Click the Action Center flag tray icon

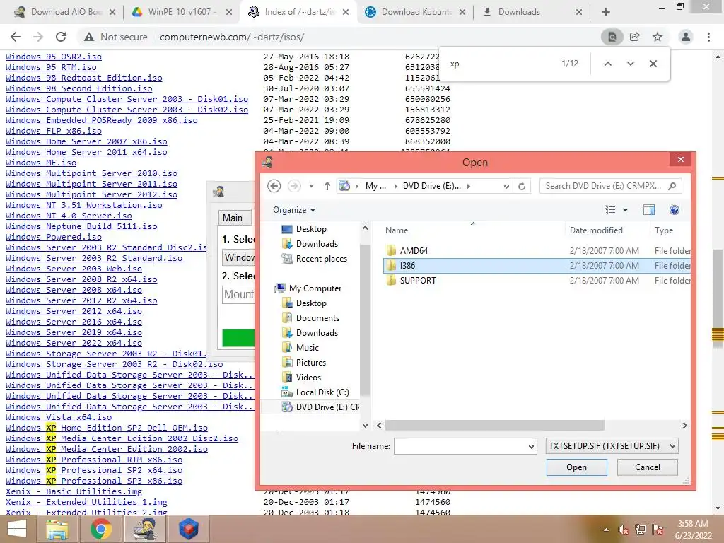point(658,530)
